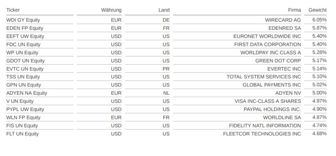Click PAYPAL HOLDINGS INC. company name
The height and width of the screenshot is (156, 336).
click(272, 109)
